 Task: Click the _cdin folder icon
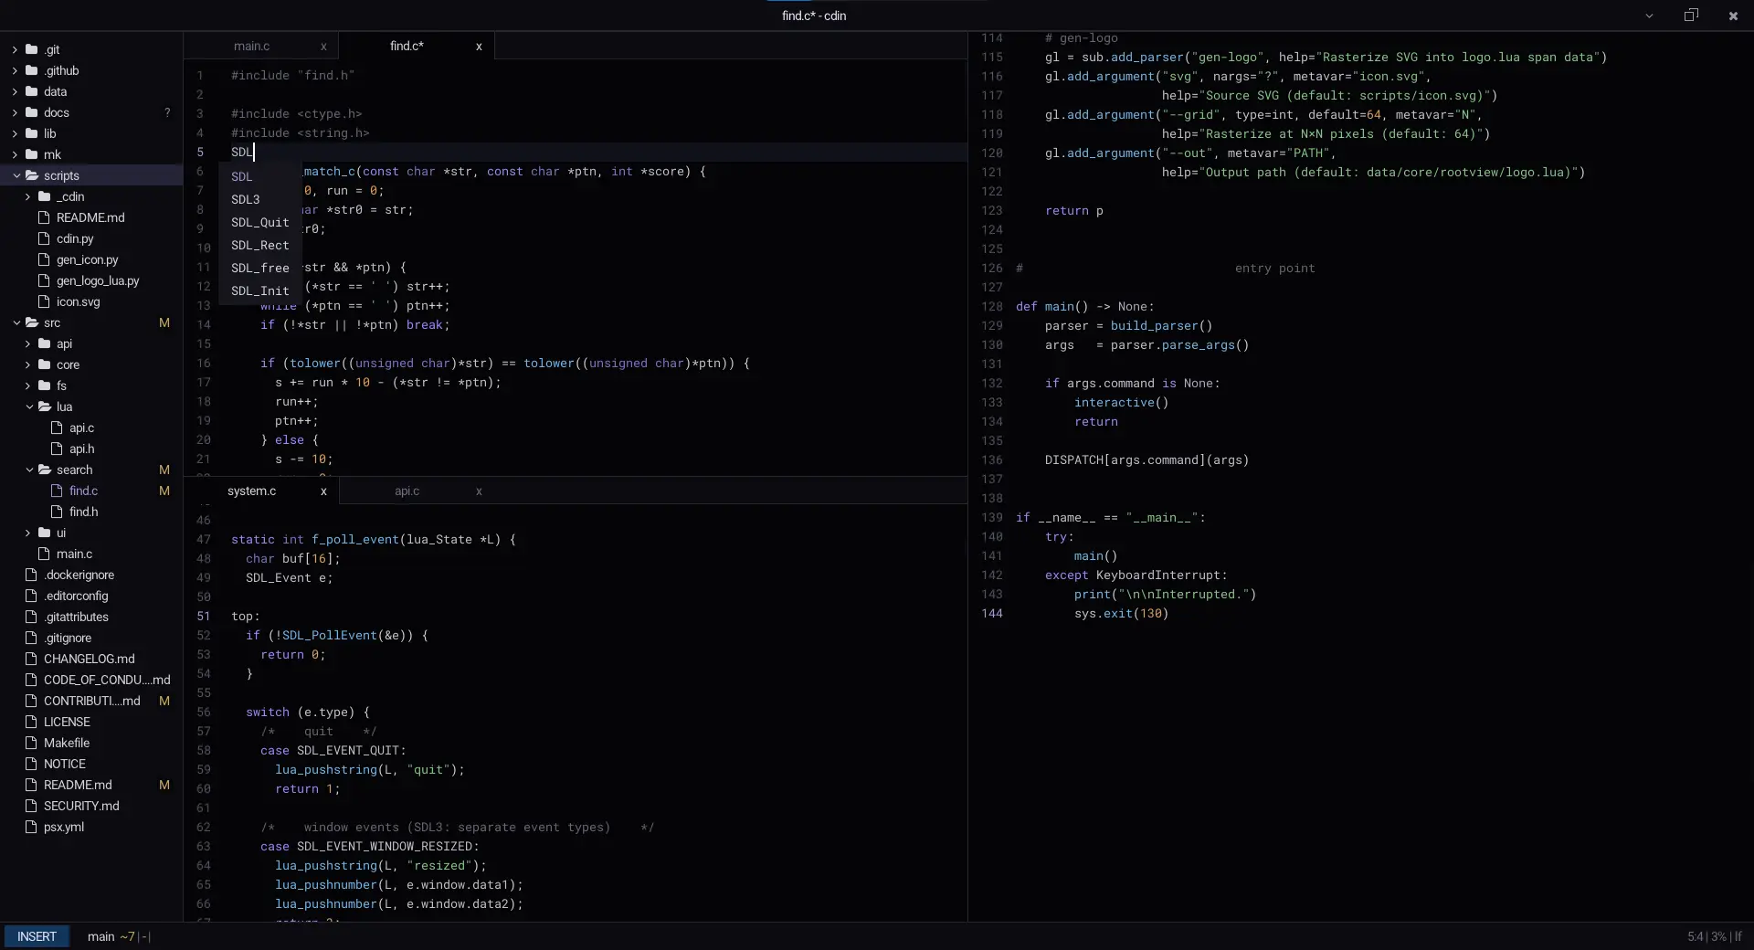pyautogui.click(x=44, y=196)
